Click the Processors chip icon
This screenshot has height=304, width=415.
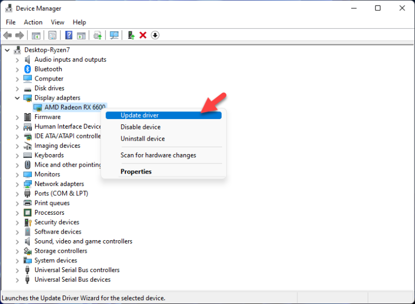tap(28, 213)
